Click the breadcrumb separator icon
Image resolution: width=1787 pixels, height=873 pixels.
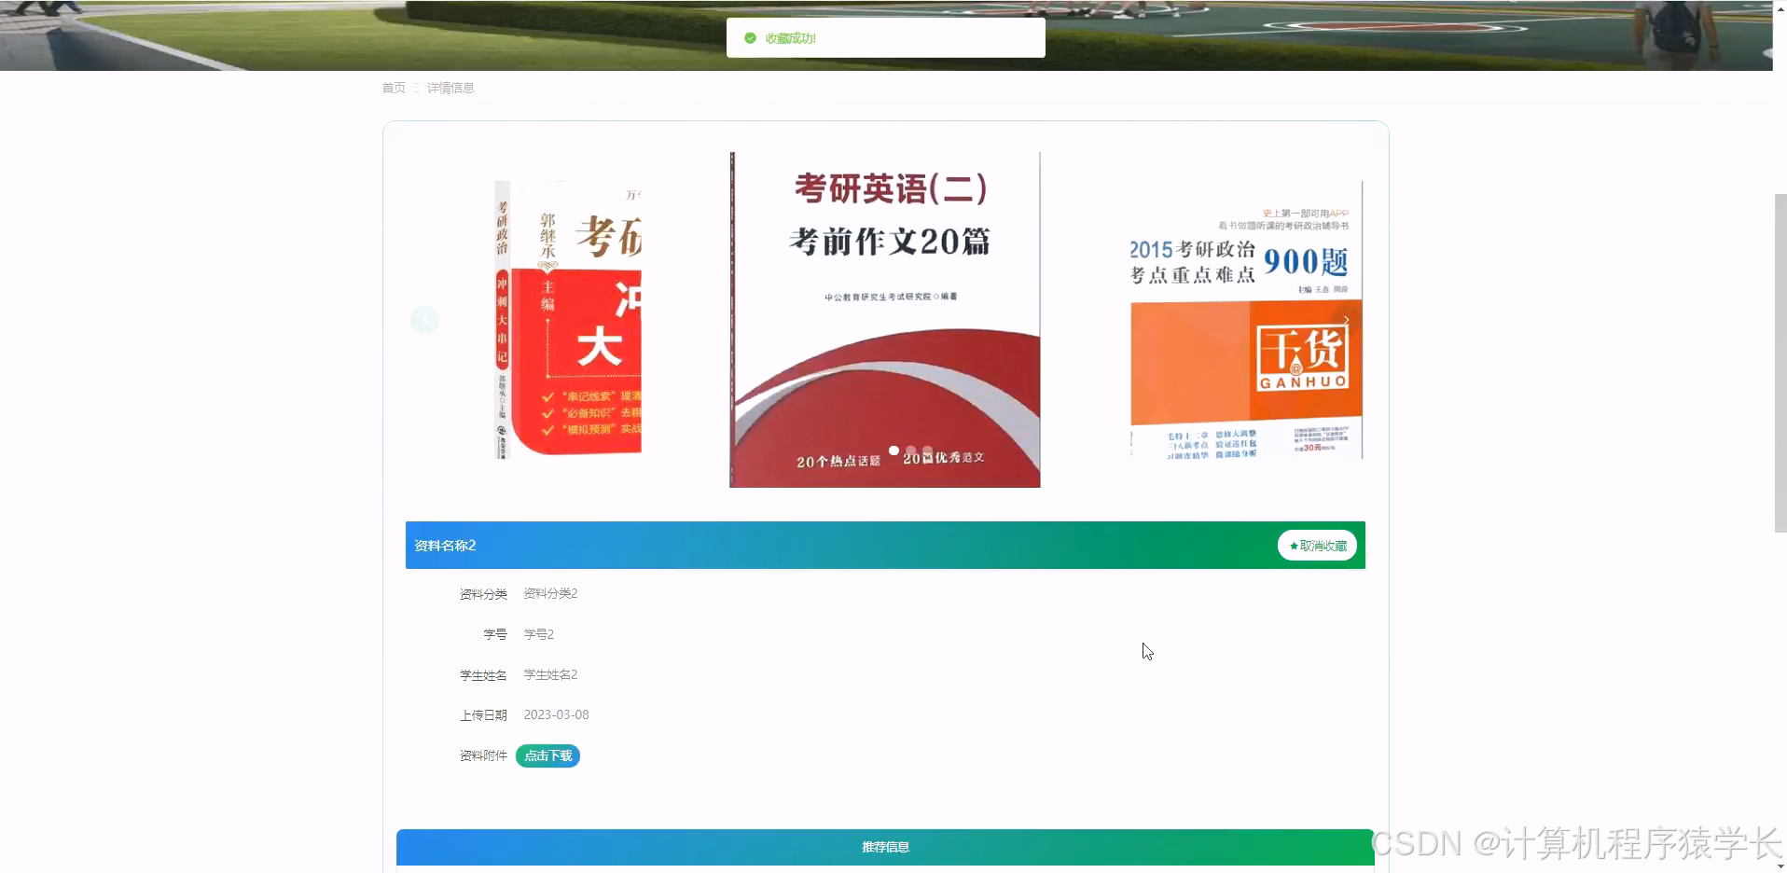pyautogui.click(x=416, y=88)
